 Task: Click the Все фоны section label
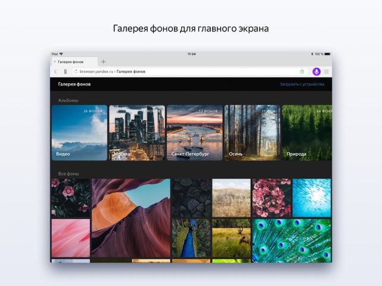68,174
